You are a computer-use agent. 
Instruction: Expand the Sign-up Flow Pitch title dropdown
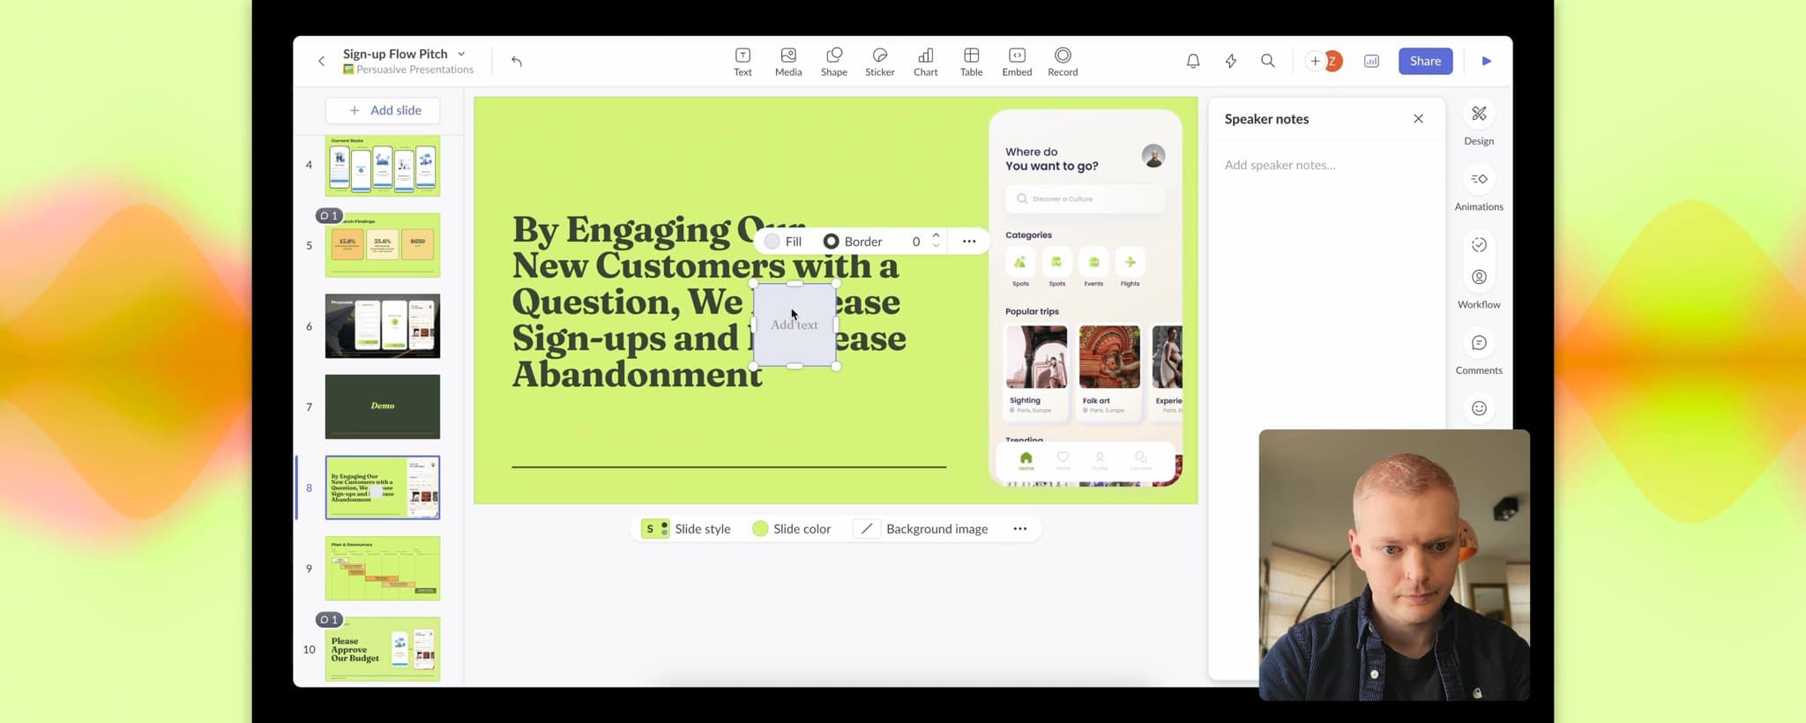pyautogui.click(x=461, y=54)
